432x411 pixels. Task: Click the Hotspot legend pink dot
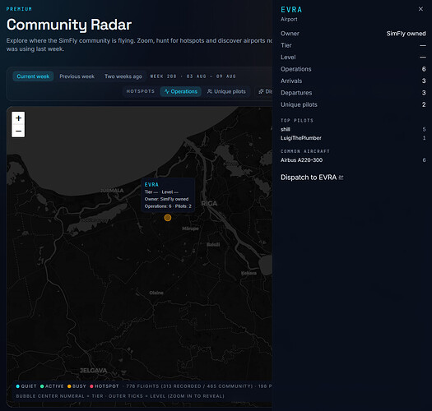pos(91,386)
